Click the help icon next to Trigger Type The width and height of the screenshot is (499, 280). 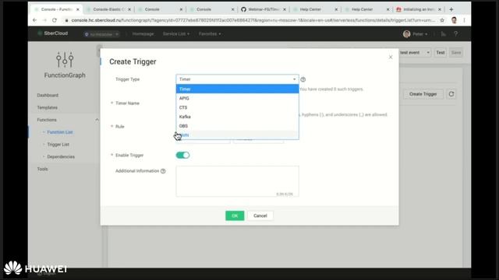coord(303,79)
